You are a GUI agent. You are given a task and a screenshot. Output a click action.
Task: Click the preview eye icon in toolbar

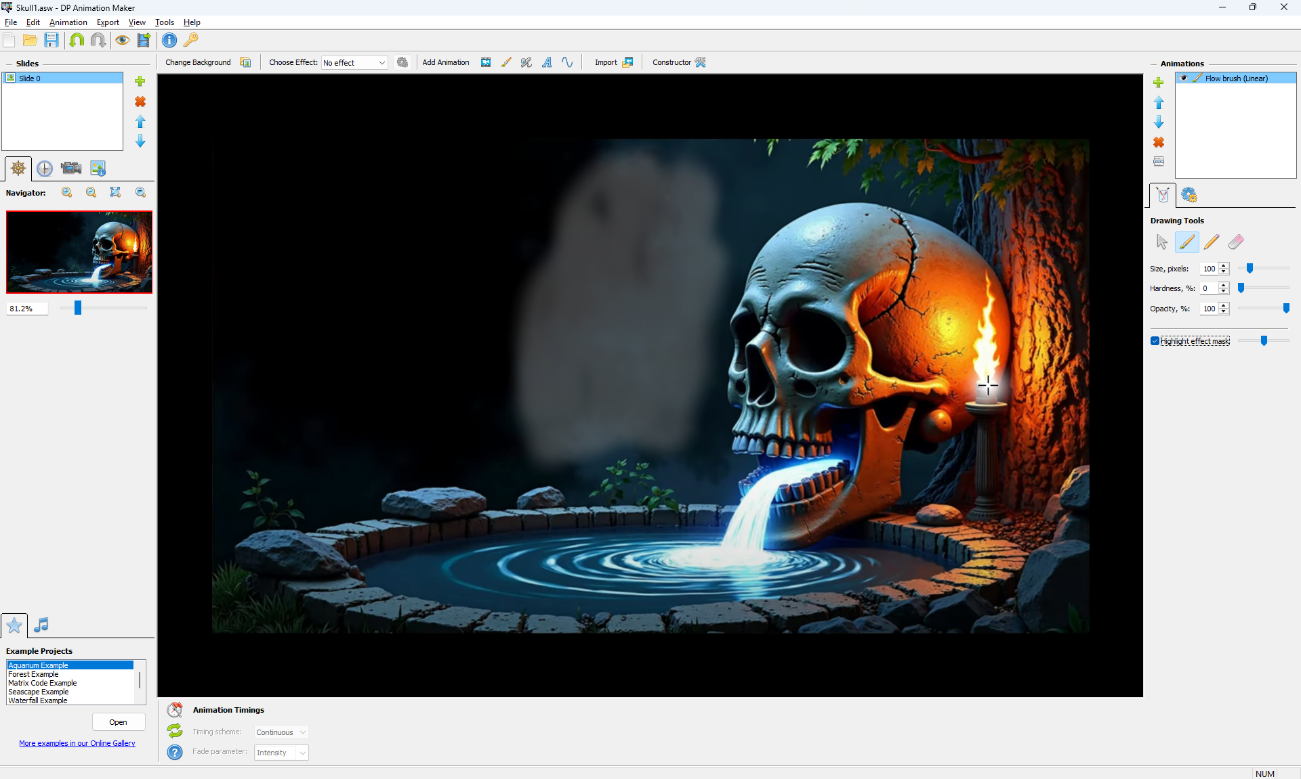(122, 41)
